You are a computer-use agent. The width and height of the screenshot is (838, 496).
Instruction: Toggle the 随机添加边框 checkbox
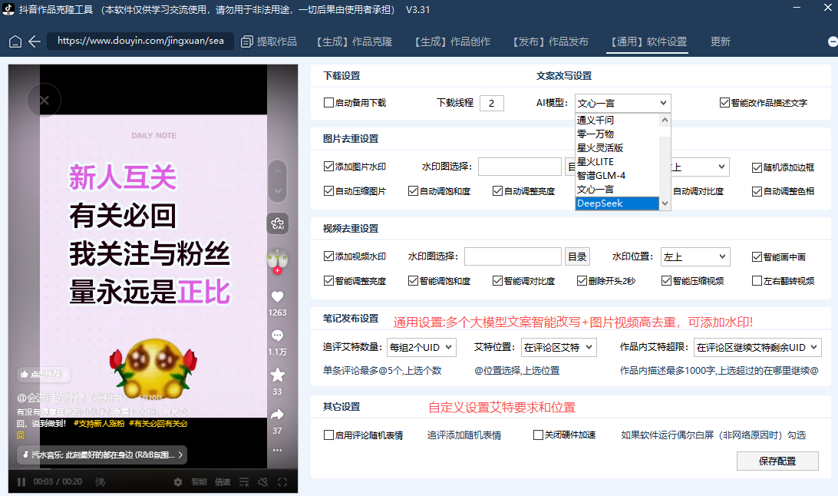pos(757,168)
